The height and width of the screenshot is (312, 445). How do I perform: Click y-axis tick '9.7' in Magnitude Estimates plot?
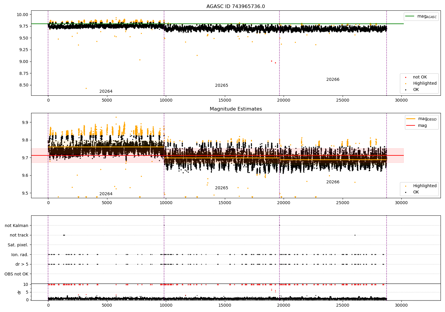click(x=25, y=158)
